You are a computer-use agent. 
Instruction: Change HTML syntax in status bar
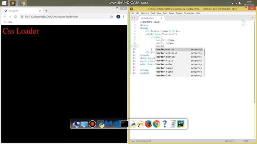(246, 141)
